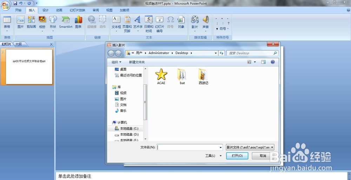351x180 pixels.
Task: Undo via quick access toolbar icon
Action: click(21, 3)
